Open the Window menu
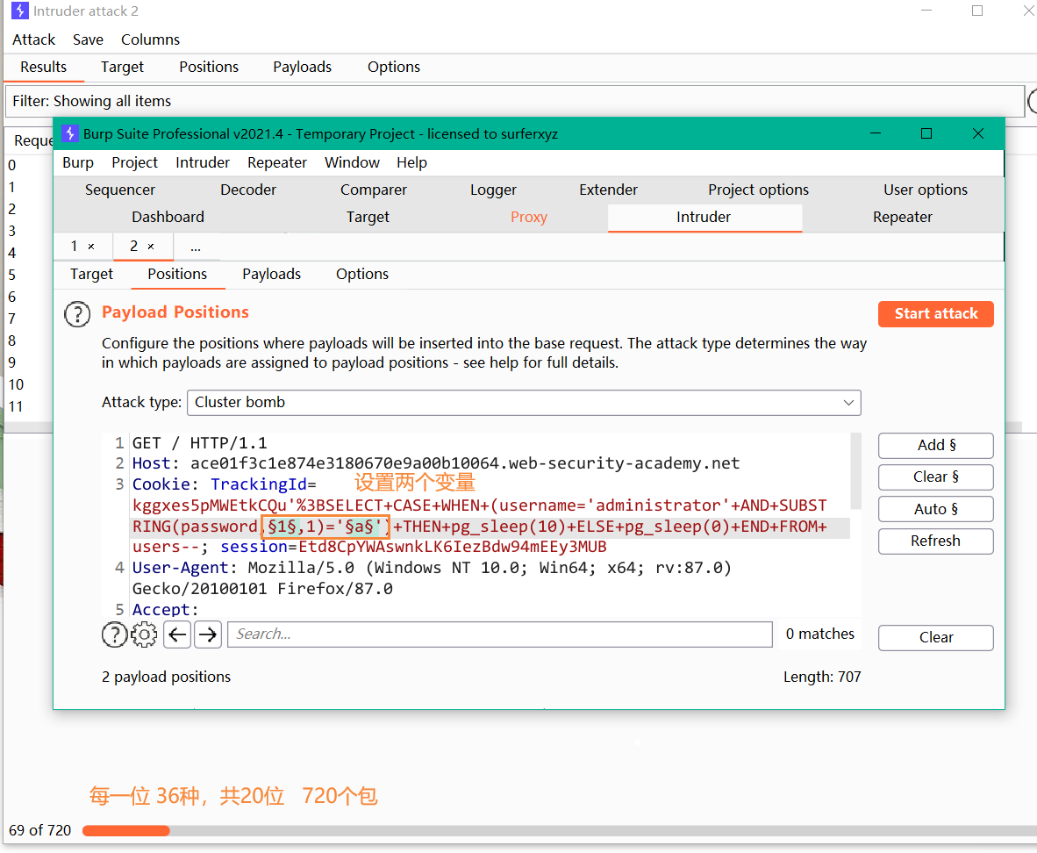 [352, 163]
